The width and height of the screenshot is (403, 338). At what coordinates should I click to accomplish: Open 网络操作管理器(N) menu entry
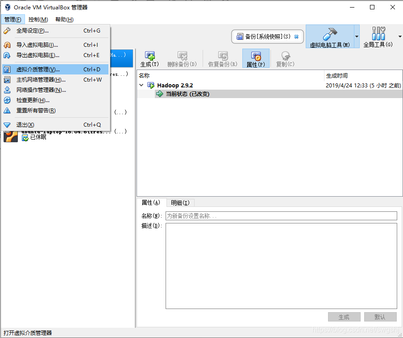[55, 90]
